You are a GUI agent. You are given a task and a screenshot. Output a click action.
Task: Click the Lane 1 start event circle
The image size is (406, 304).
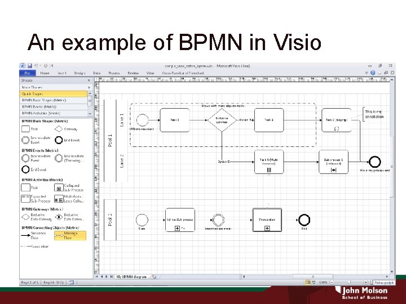143,120
